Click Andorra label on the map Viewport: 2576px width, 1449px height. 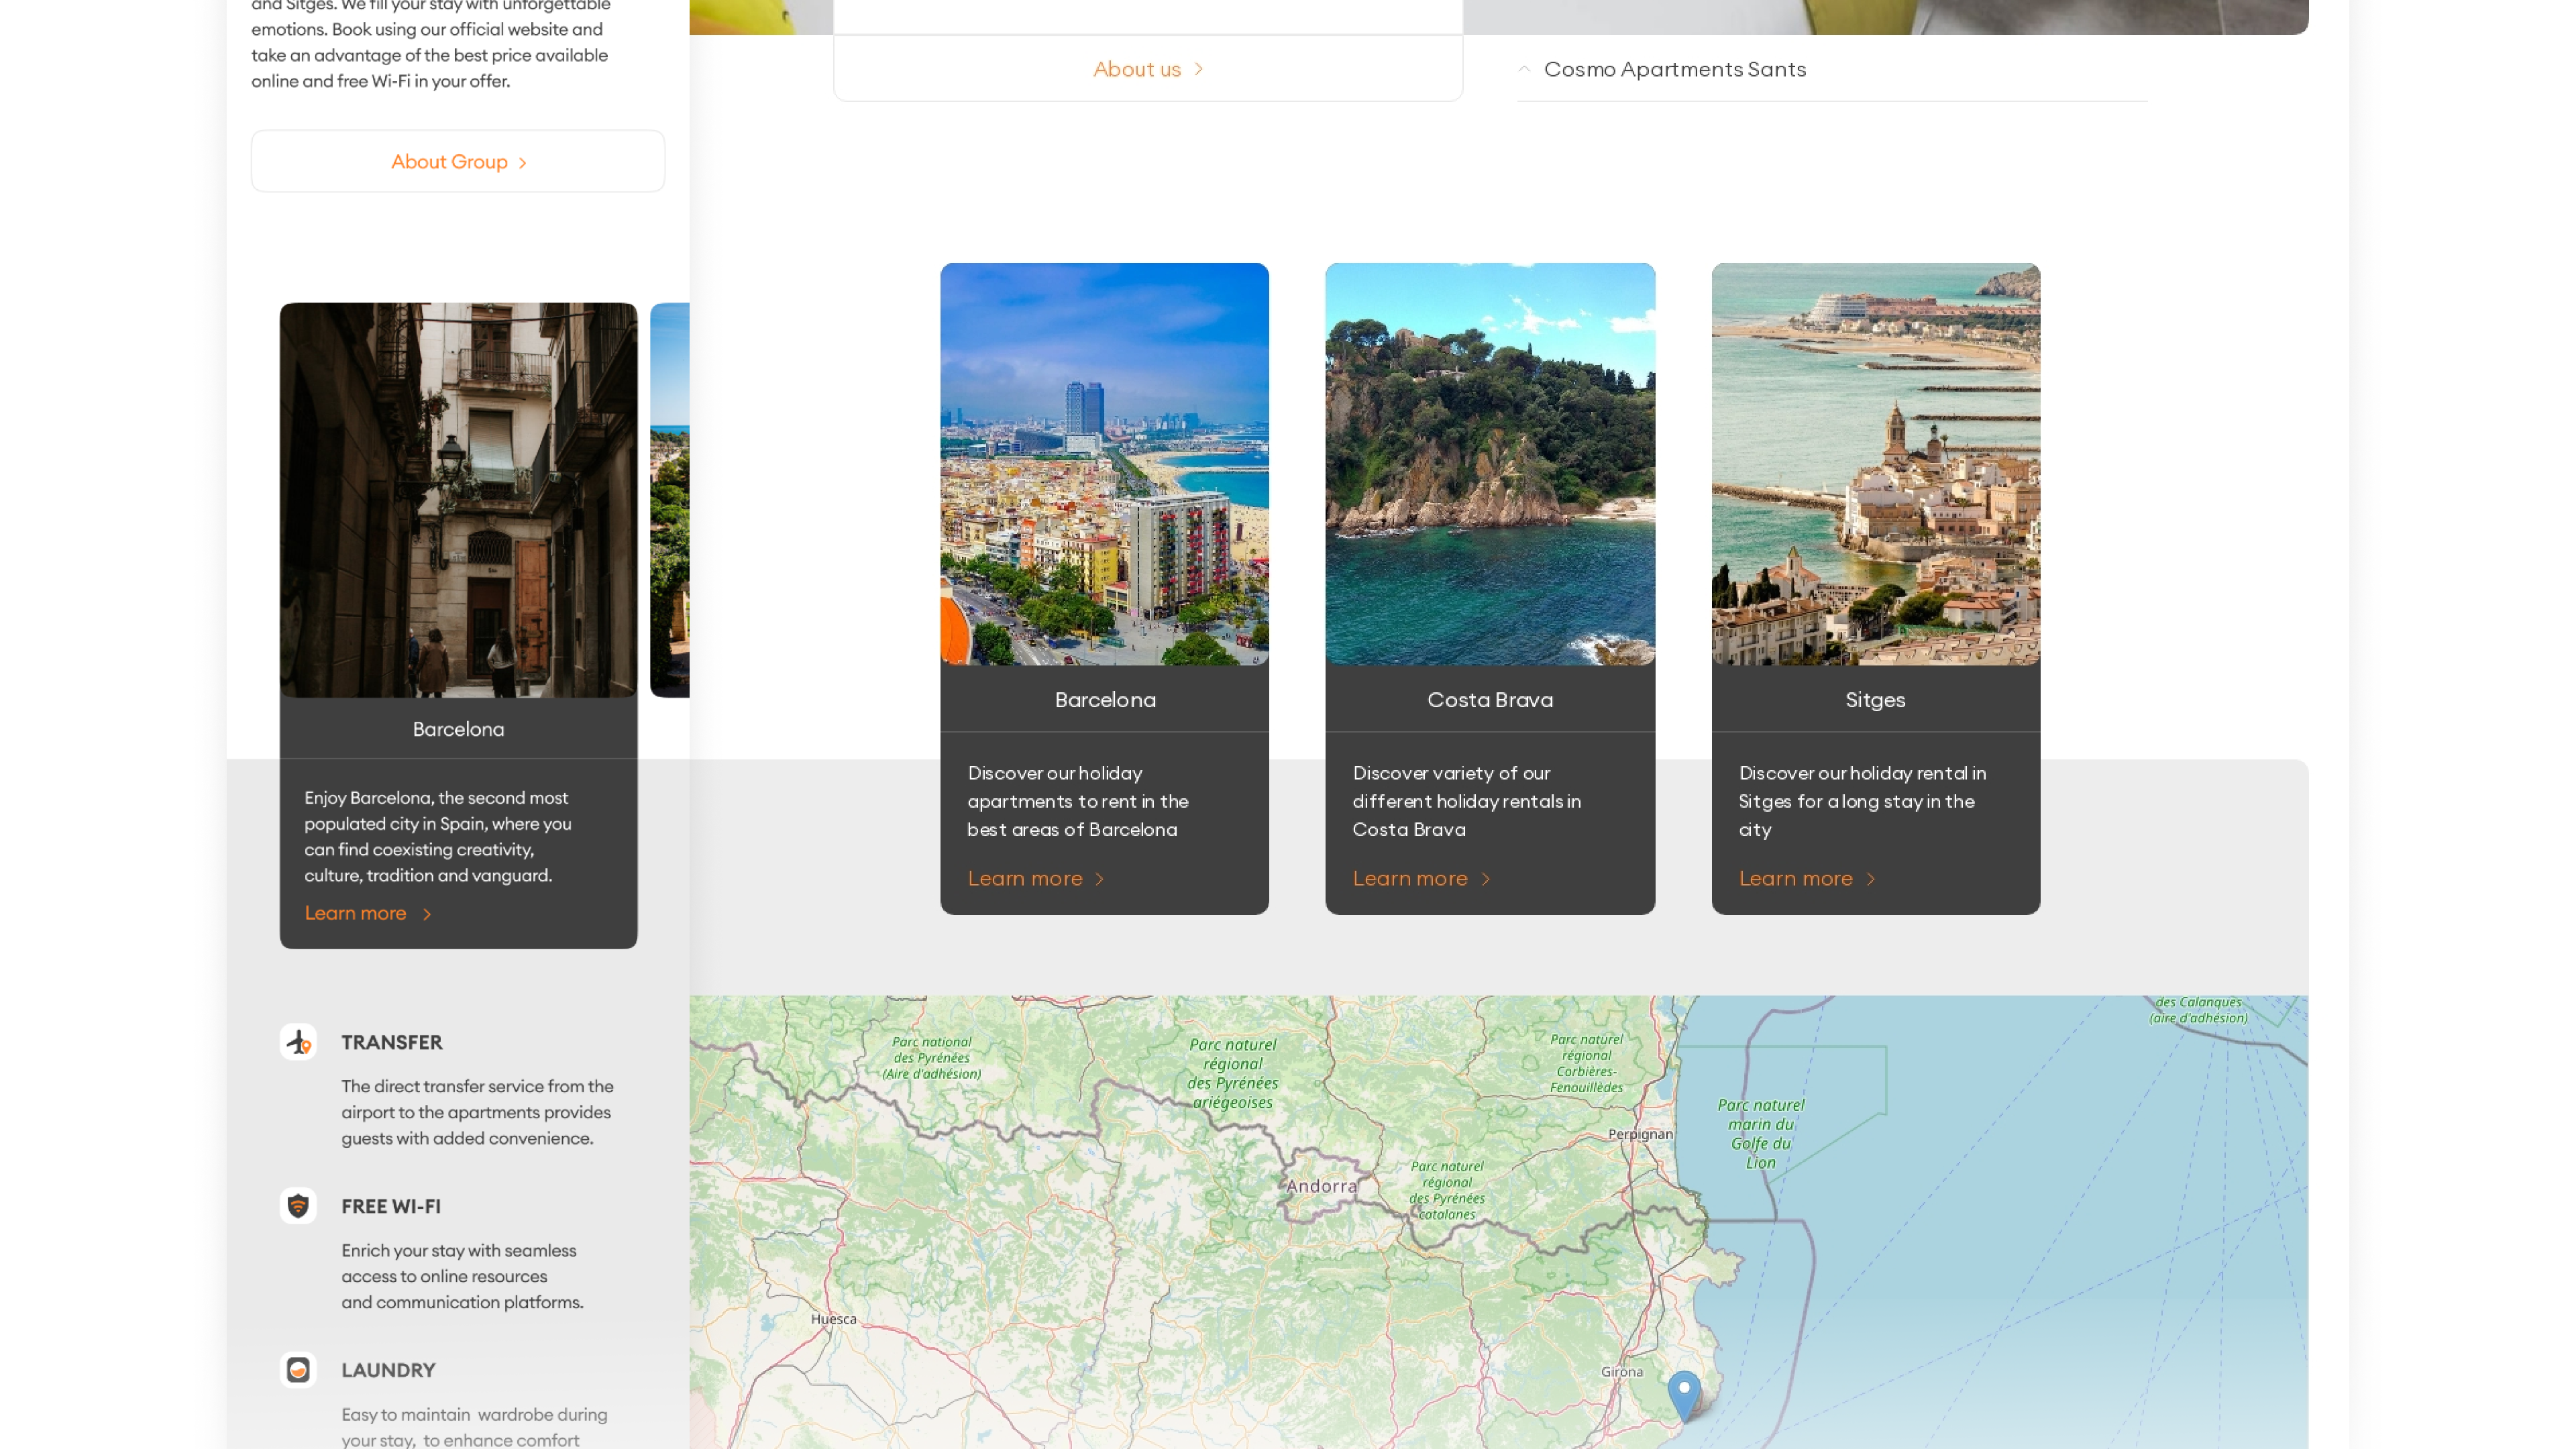1321,1187
